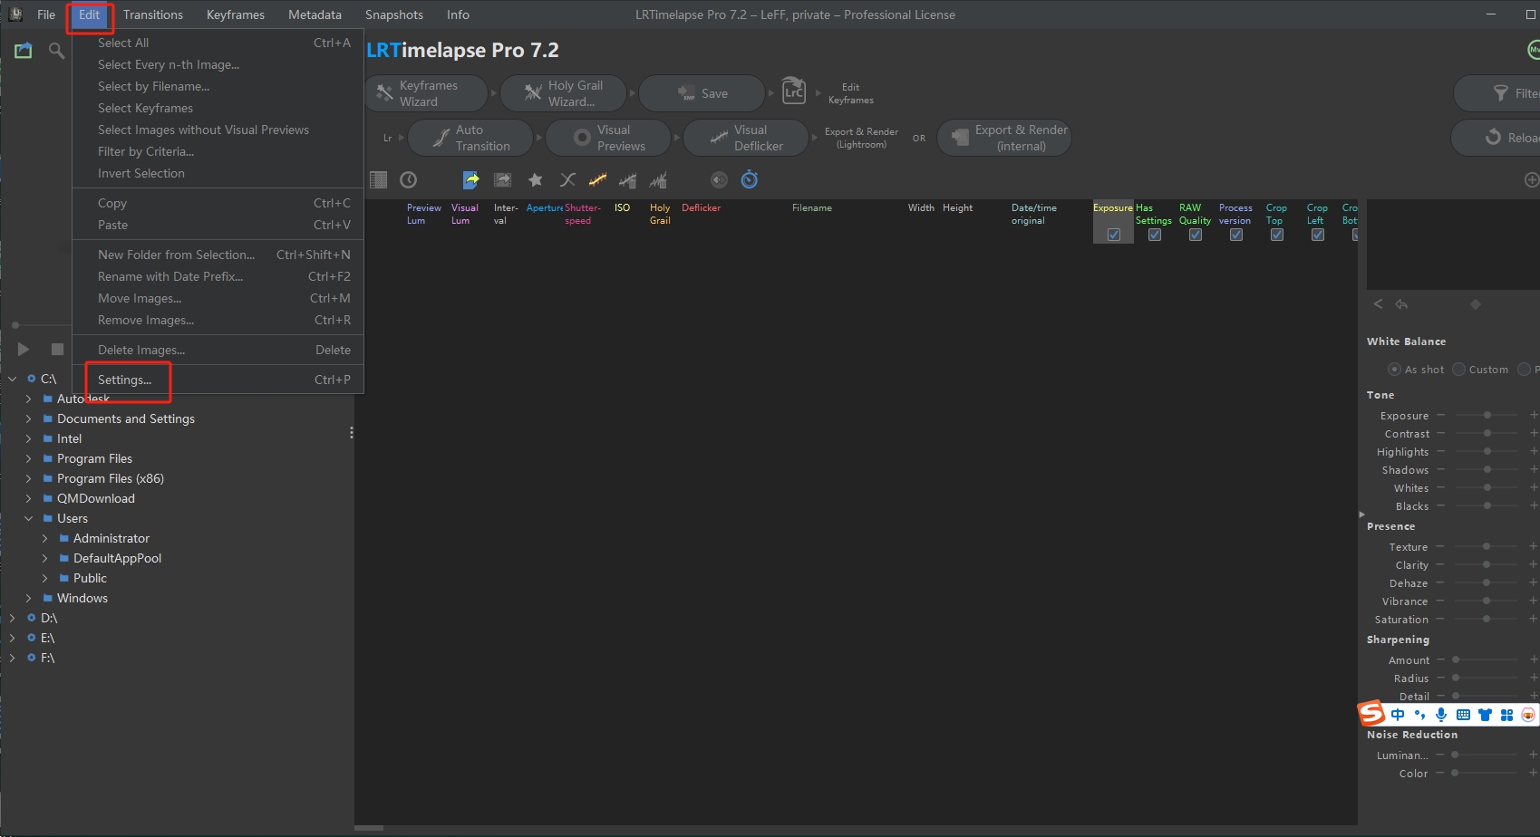Toggle the Has Settings column checkbox

[1155, 235]
